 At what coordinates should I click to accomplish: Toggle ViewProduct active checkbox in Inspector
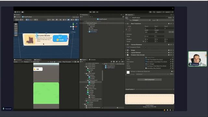(x=130, y=18)
